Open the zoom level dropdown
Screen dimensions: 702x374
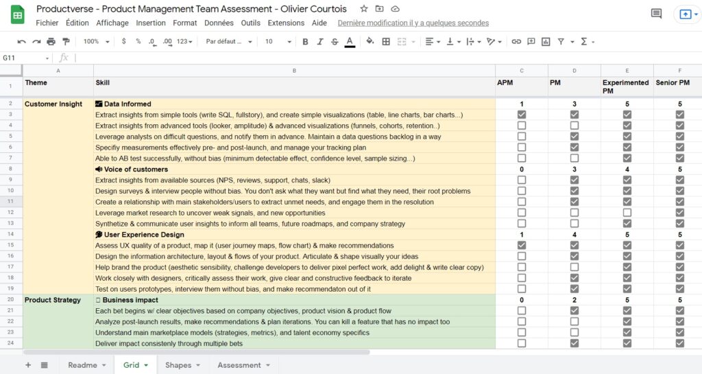96,42
